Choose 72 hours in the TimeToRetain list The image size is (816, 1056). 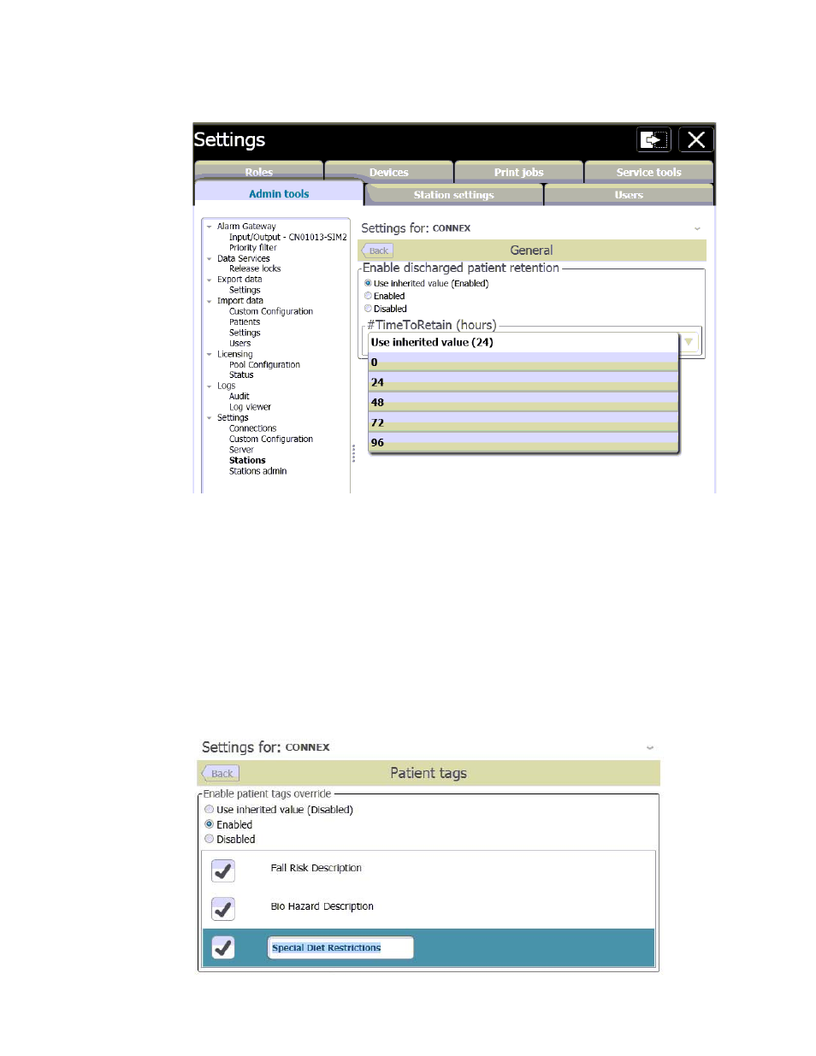[523, 422]
